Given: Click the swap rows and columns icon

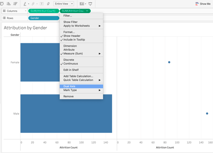Looking at the screenshot, I should pyautogui.click(x=2, y=4).
